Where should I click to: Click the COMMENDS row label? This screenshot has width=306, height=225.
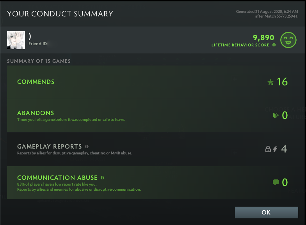pos(36,82)
